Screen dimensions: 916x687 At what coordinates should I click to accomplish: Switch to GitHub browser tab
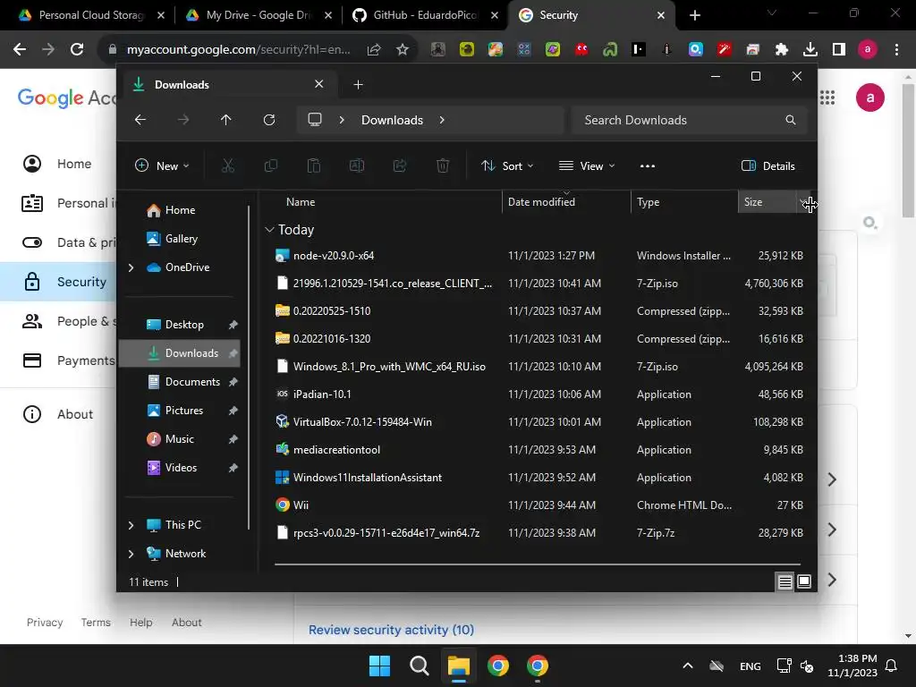click(426, 15)
